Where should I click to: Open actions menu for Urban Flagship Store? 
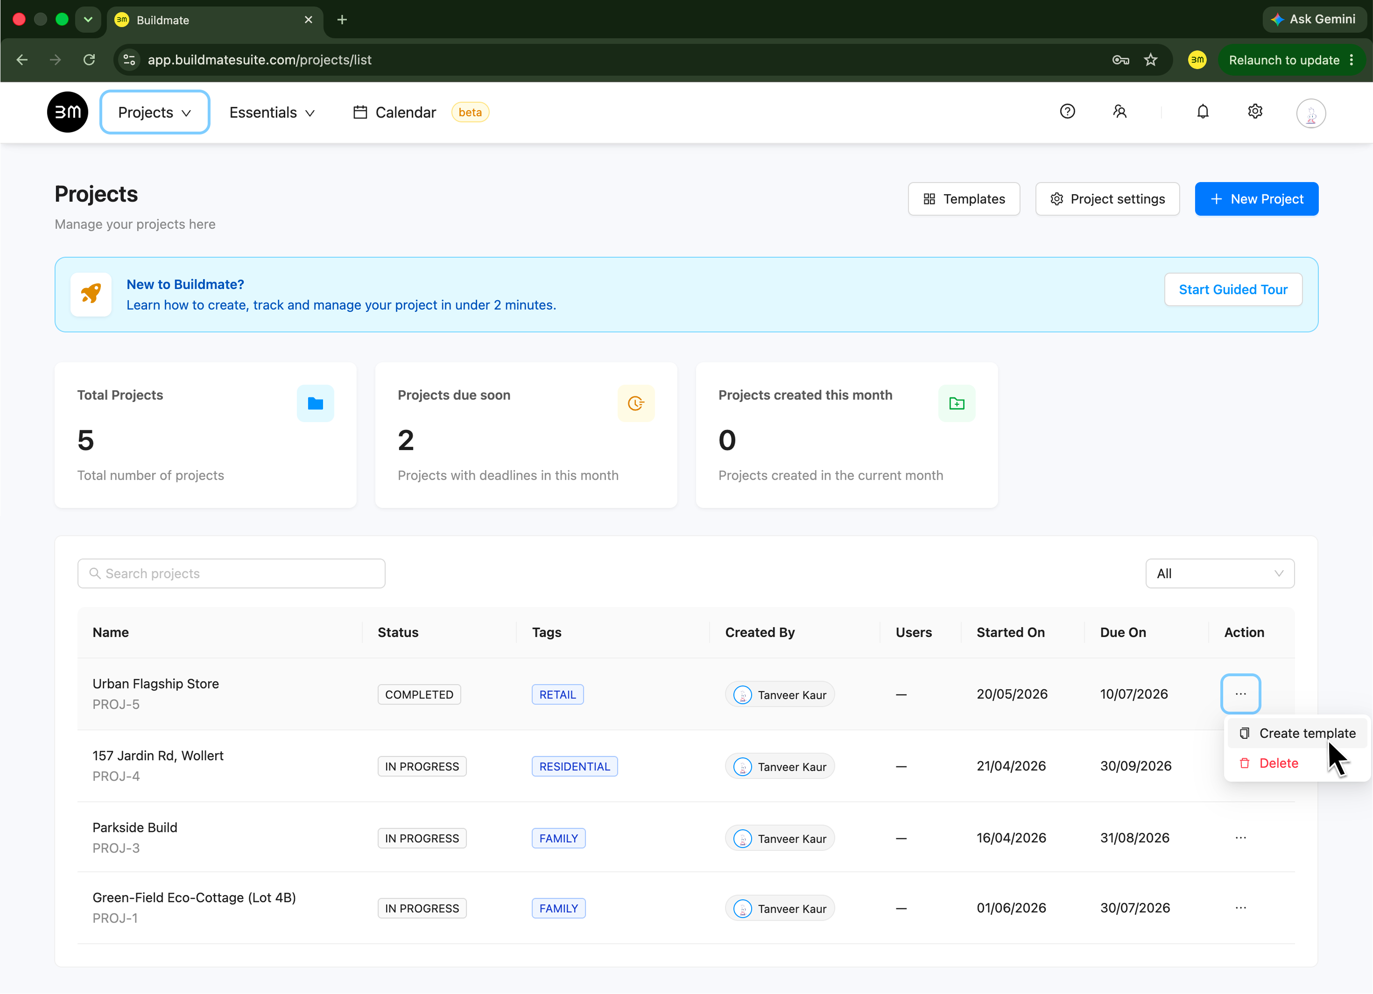[1240, 694]
